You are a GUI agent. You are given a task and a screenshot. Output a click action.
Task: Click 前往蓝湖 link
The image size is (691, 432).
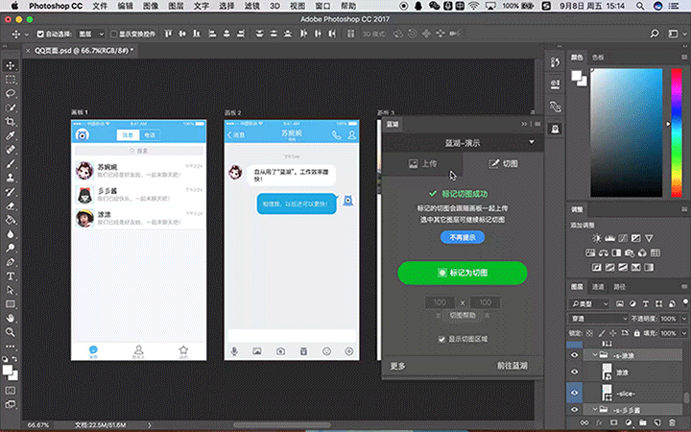tap(512, 366)
